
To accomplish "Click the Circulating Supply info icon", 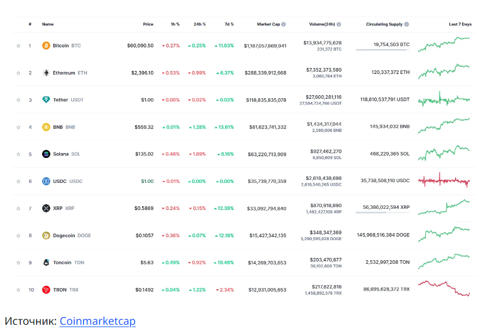I will [406, 24].
